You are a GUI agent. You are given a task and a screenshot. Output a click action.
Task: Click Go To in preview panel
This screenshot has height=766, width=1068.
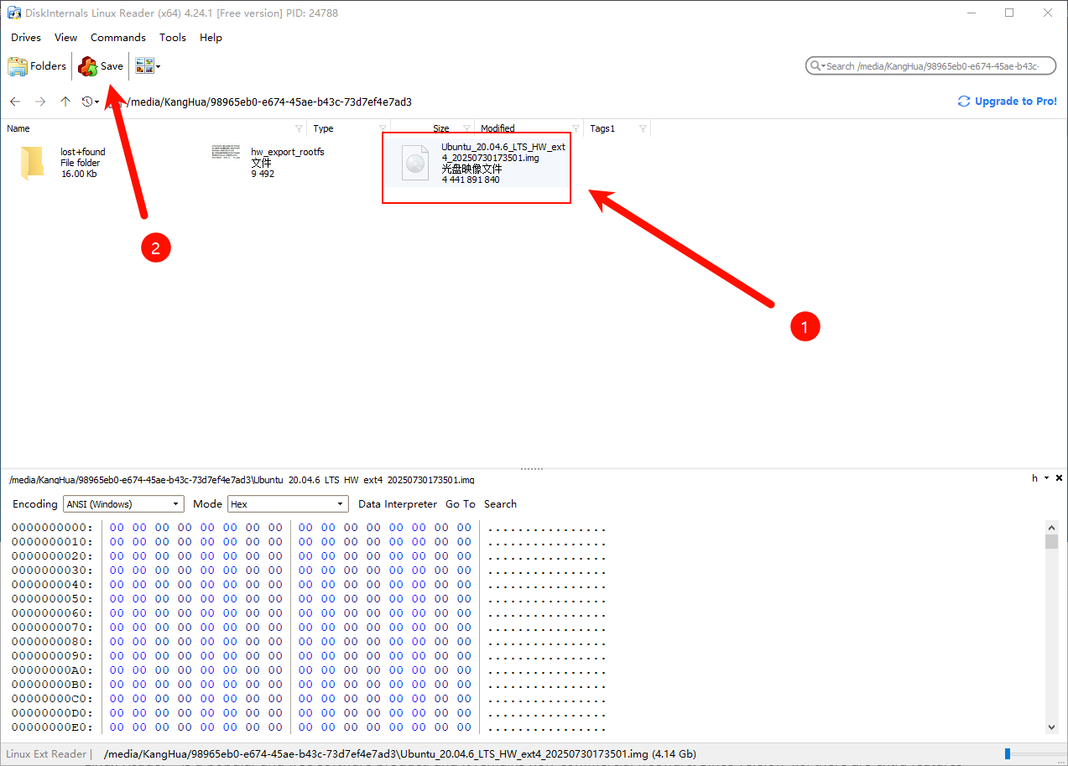[x=461, y=504]
